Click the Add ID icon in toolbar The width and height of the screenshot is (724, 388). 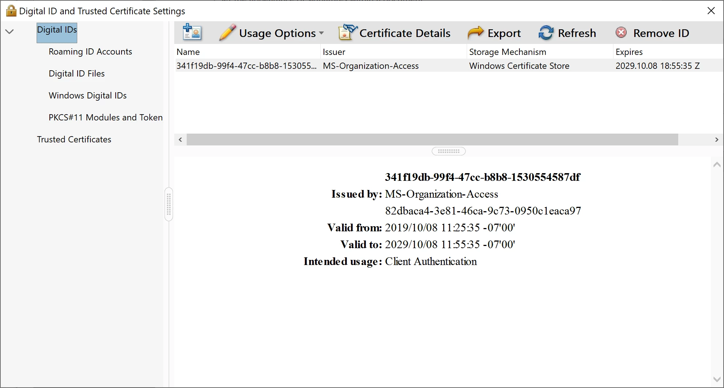click(x=192, y=33)
